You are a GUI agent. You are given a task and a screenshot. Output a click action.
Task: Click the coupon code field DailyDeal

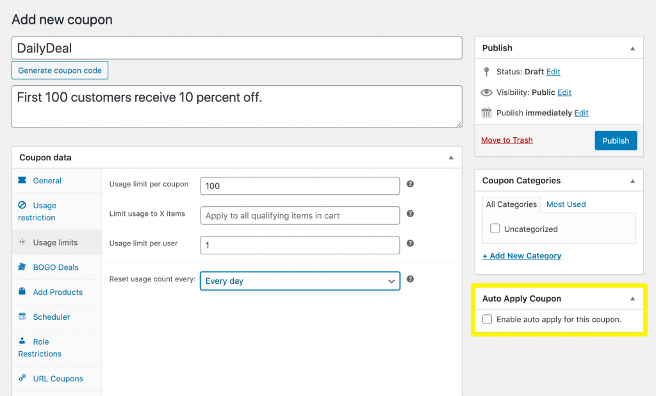(x=237, y=48)
